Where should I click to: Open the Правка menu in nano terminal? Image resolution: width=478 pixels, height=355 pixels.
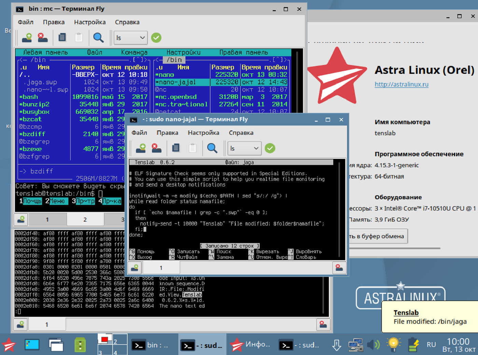[x=167, y=133]
